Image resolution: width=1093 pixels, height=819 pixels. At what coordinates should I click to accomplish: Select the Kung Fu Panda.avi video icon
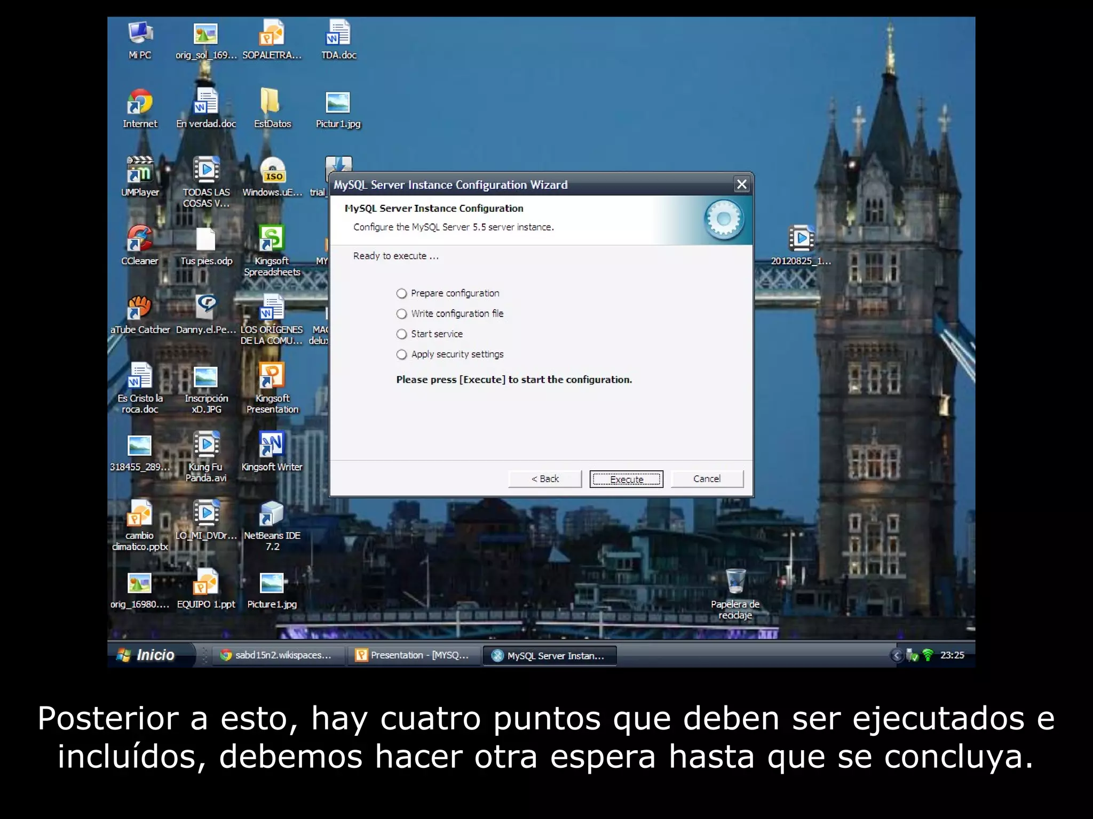[206, 444]
